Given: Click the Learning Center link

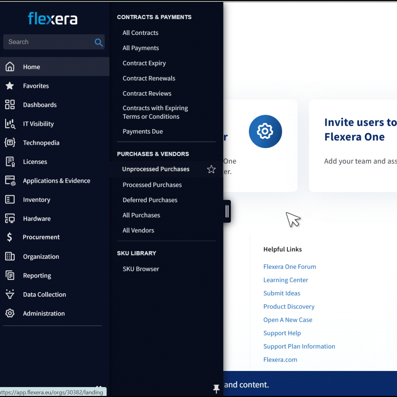Looking at the screenshot, I should coord(286,280).
